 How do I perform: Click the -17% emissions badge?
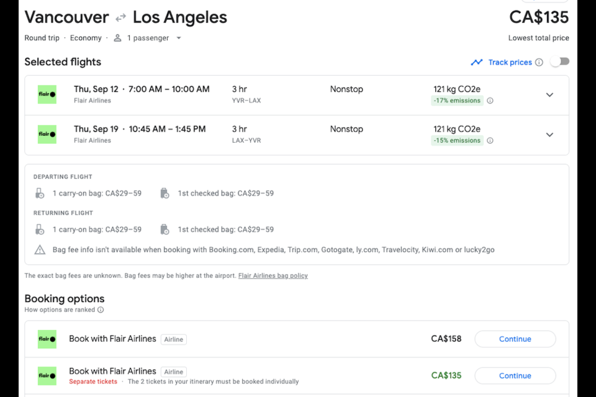coord(458,100)
